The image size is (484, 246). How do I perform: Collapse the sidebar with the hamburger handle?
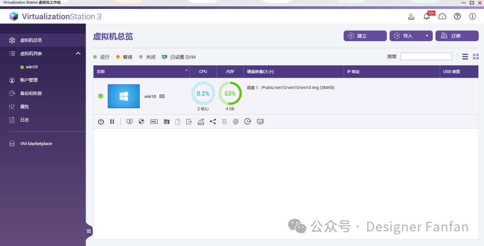pos(89,231)
